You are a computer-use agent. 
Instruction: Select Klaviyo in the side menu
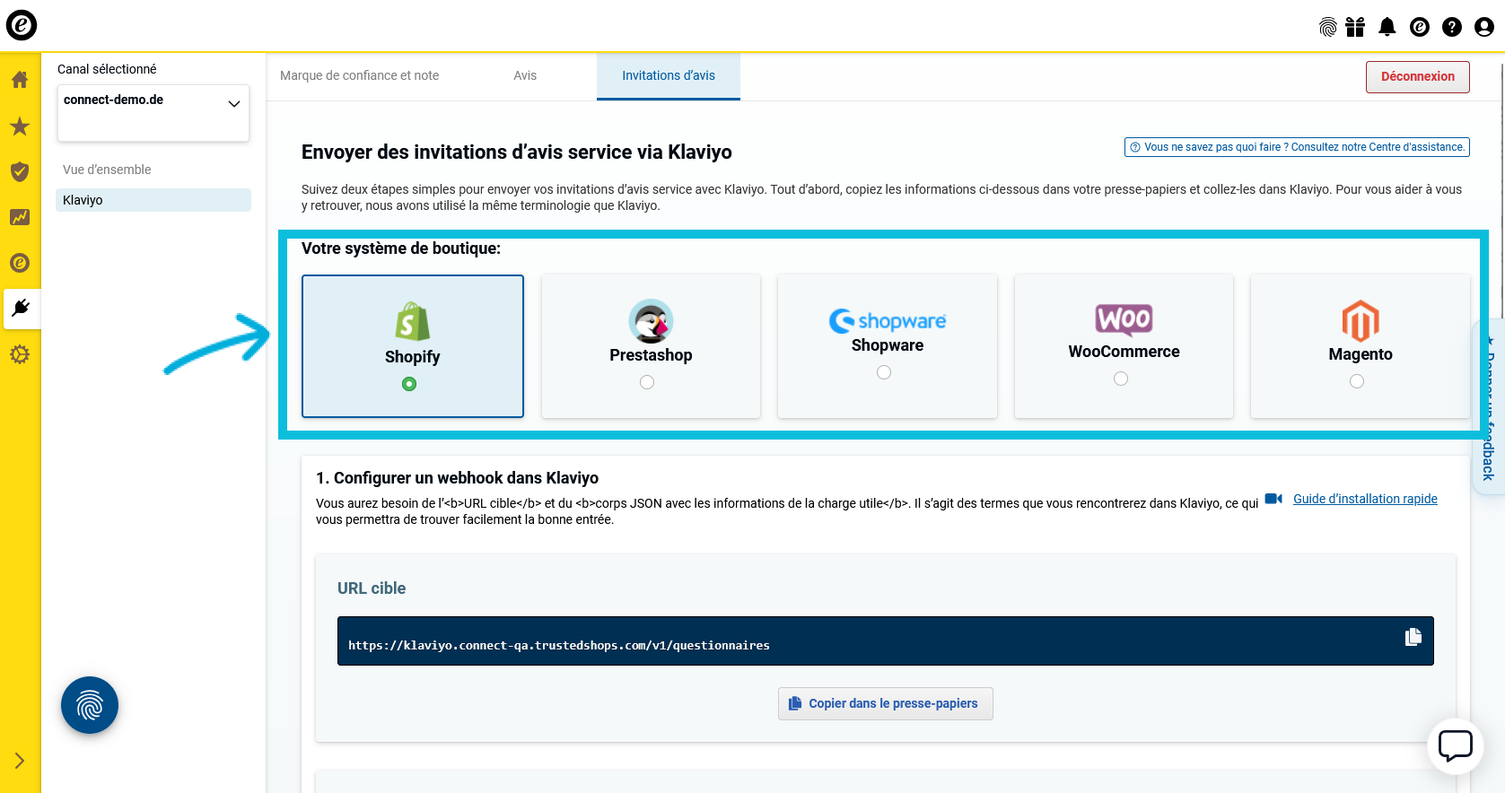click(x=153, y=200)
